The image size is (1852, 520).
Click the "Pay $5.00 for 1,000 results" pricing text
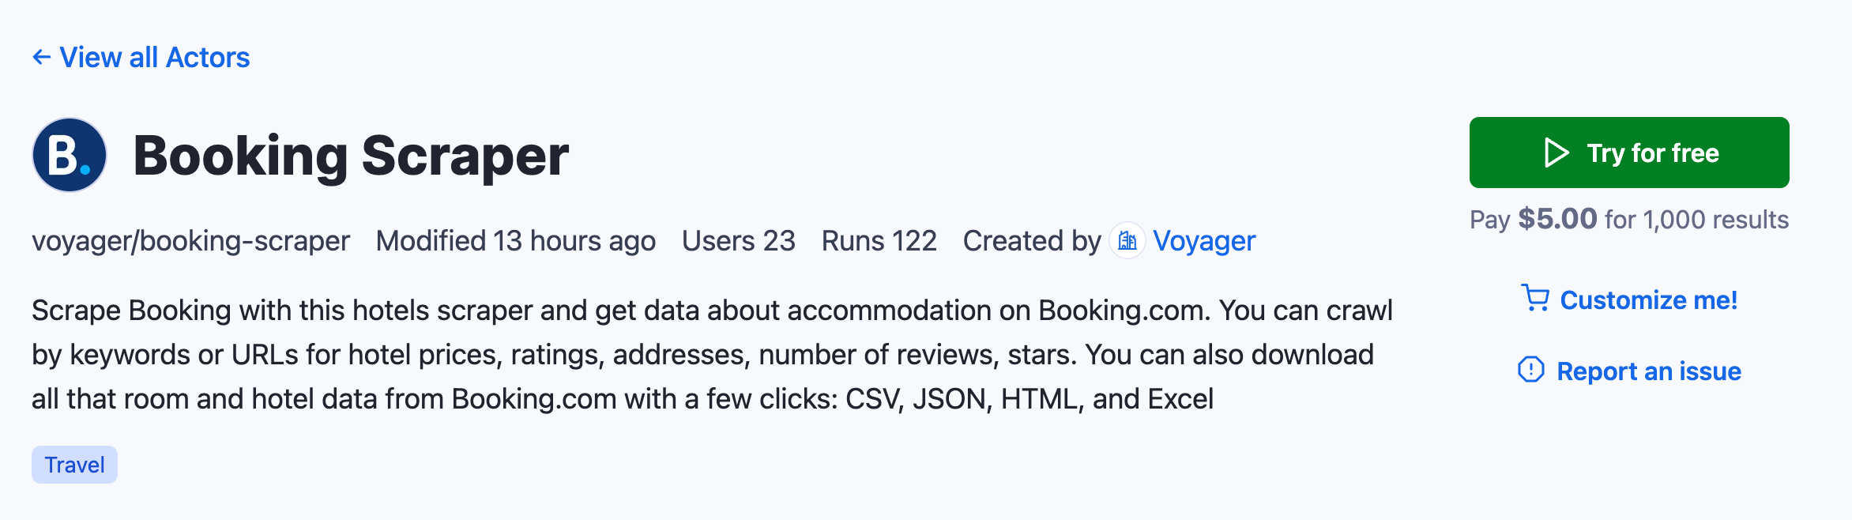pyautogui.click(x=1628, y=219)
